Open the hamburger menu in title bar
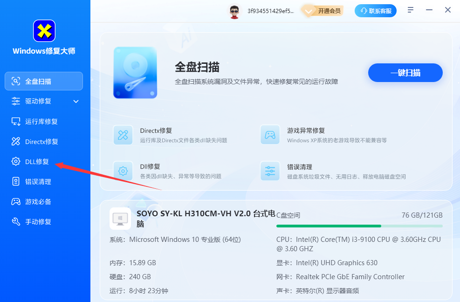 [411, 10]
